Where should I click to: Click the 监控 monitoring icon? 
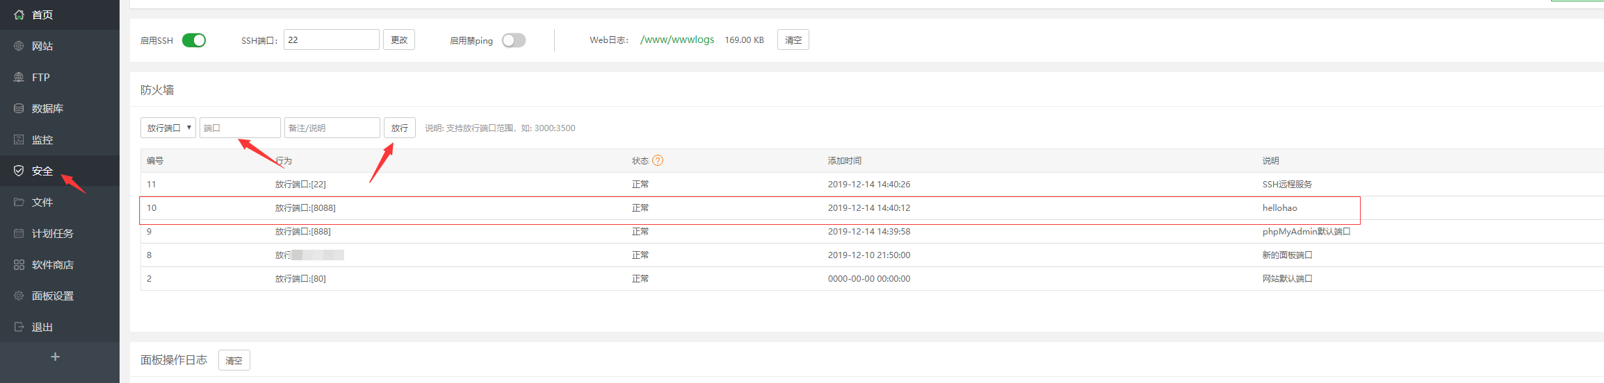click(19, 139)
